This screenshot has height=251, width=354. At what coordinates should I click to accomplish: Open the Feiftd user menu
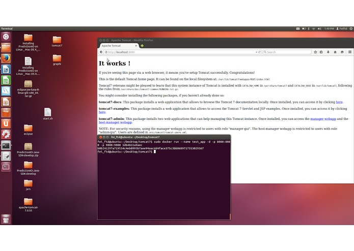(x=342, y=28)
